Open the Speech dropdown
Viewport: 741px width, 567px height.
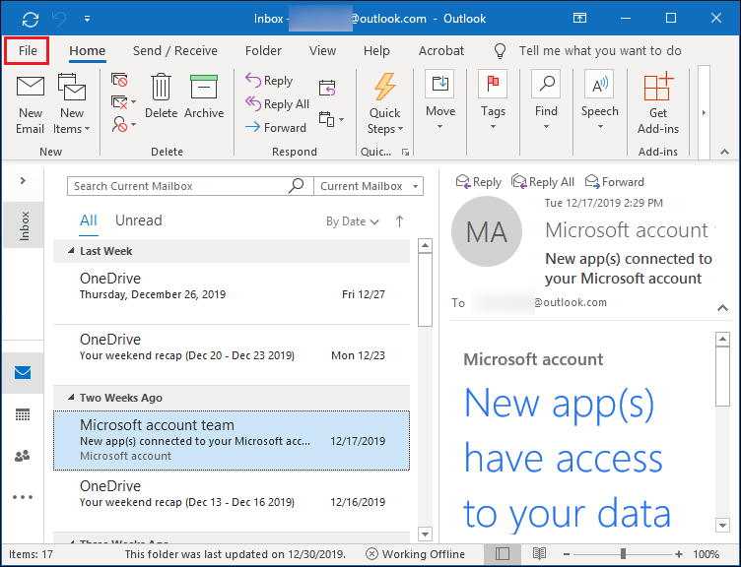(600, 100)
